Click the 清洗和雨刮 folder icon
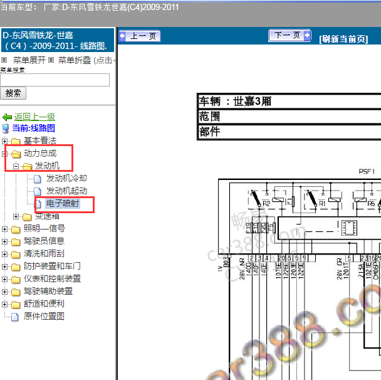Screen dimensions: 381x380 coord(16,255)
